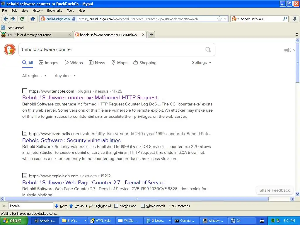This screenshot has height=225, width=300.
Task: Open the Bookmarks menu
Action: (x=55, y=11)
